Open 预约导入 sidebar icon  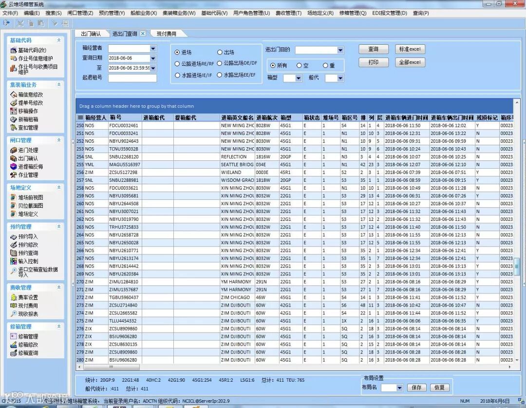[x=14, y=237]
